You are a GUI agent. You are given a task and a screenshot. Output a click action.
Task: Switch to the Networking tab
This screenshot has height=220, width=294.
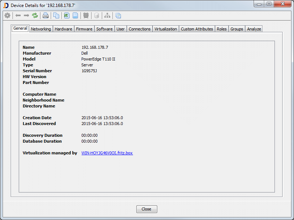tap(41, 29)
